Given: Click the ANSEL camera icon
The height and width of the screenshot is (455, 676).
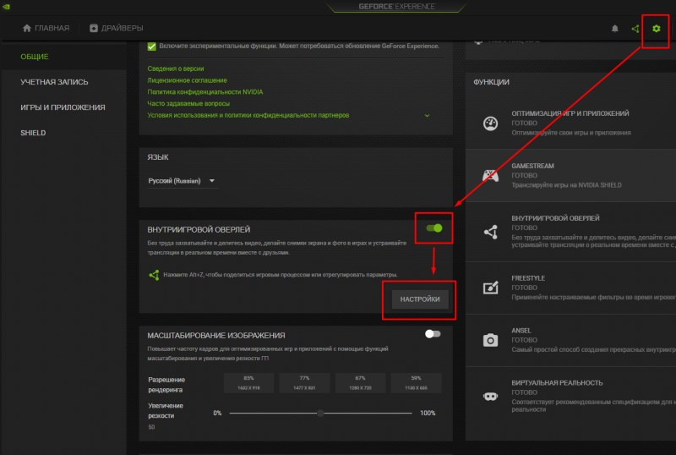Looking at the screenshot, I should point(490,340).
